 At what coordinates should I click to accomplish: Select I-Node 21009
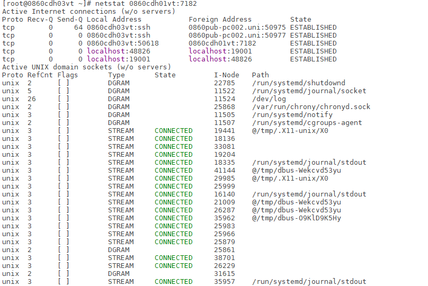[225, 202]
